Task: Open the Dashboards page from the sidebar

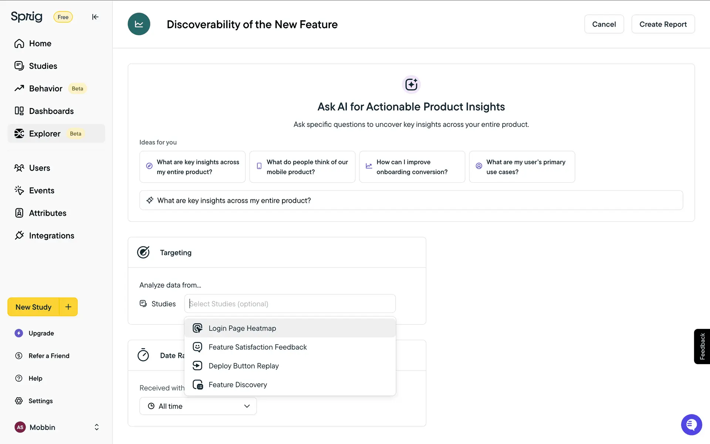Action: [x=51, y=111]
